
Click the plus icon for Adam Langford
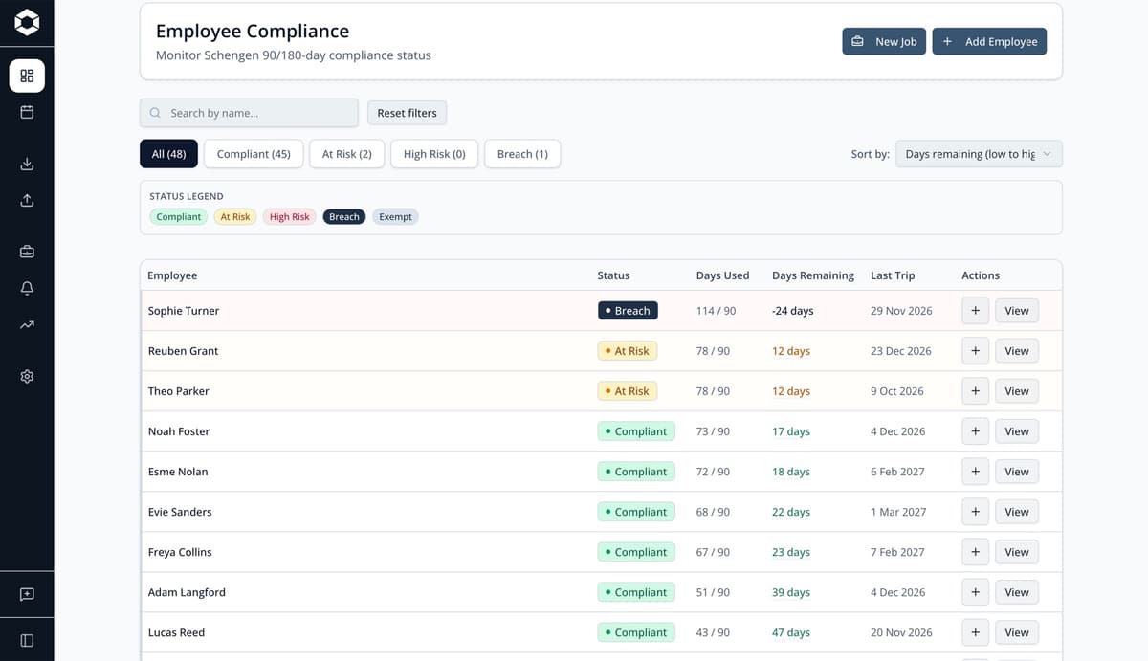coord(975,592)
